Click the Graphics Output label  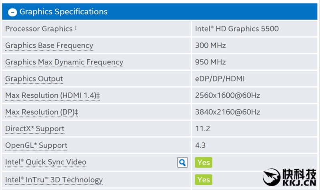pyautogui.click(x=34, y=79)
